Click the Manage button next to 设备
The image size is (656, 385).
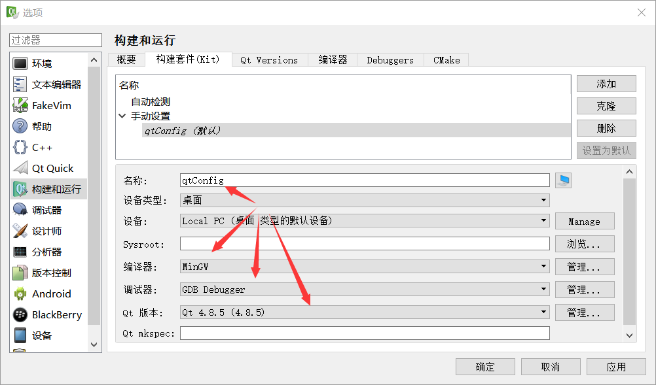click(x=585, y=222)
